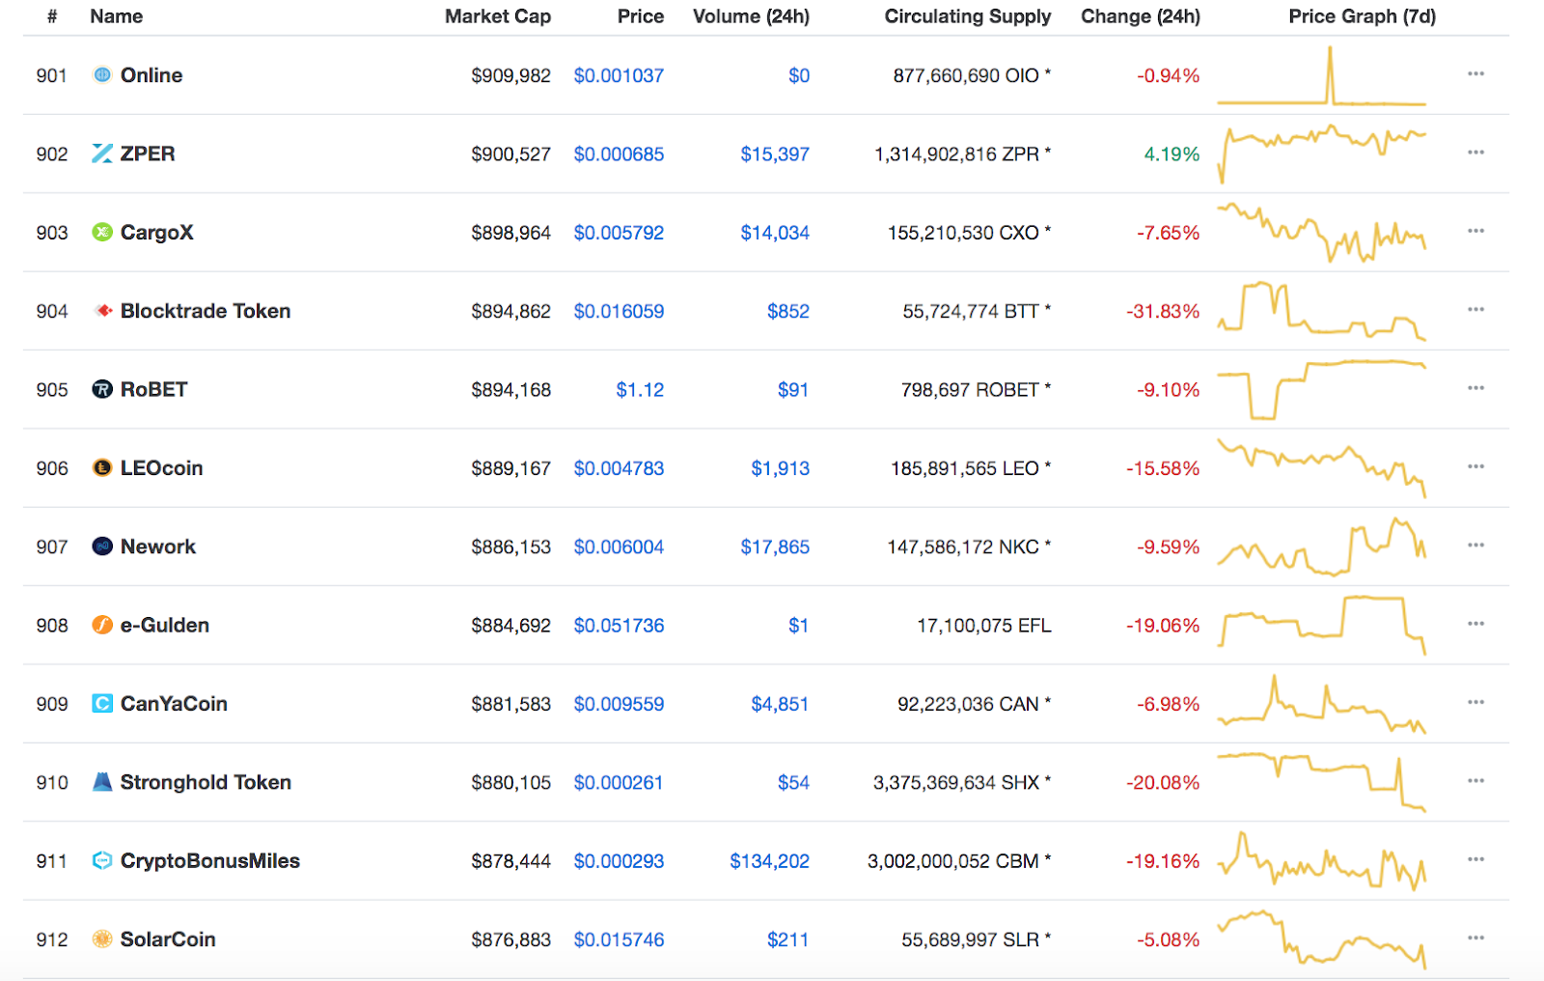Click the Online coin logo icon
The image size is (1544, 981).
coord(102,75)
